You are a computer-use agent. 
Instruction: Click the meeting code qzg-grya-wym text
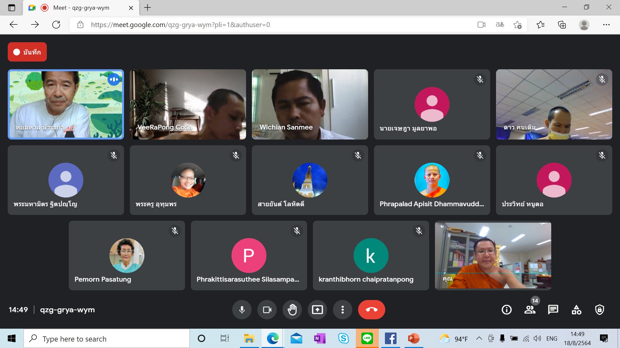point(67,310)
